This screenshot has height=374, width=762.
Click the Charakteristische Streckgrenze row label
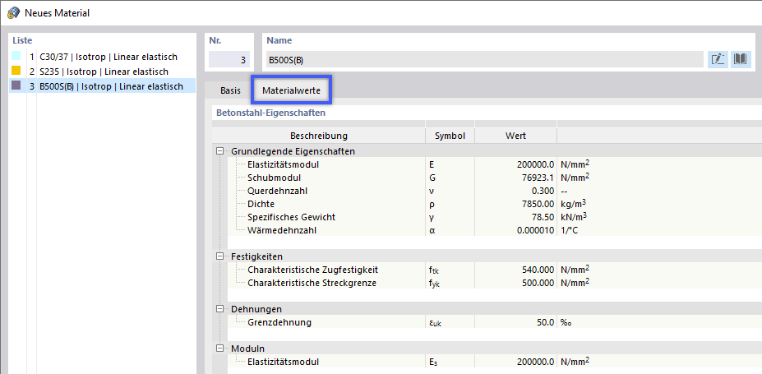[x=312, y=282]
